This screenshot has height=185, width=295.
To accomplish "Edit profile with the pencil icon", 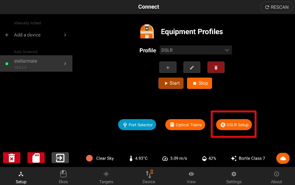I will click(x=192, y=67).
